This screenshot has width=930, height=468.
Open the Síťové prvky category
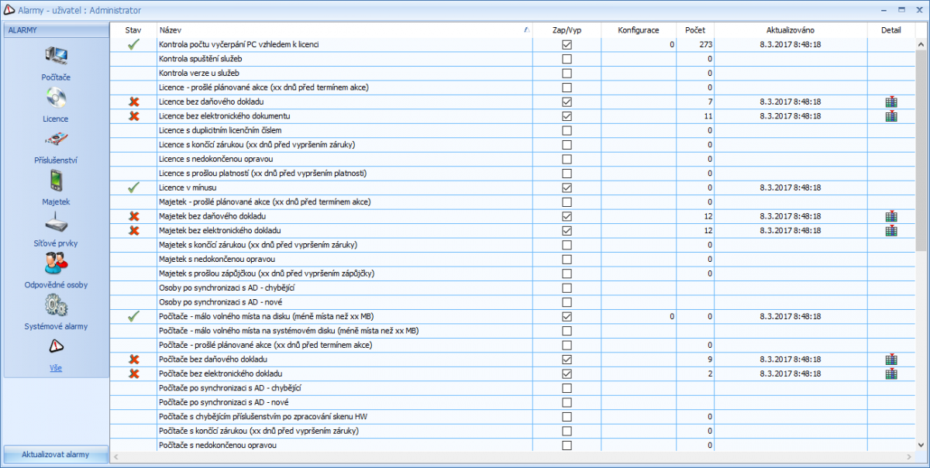(x=56, y=222)
